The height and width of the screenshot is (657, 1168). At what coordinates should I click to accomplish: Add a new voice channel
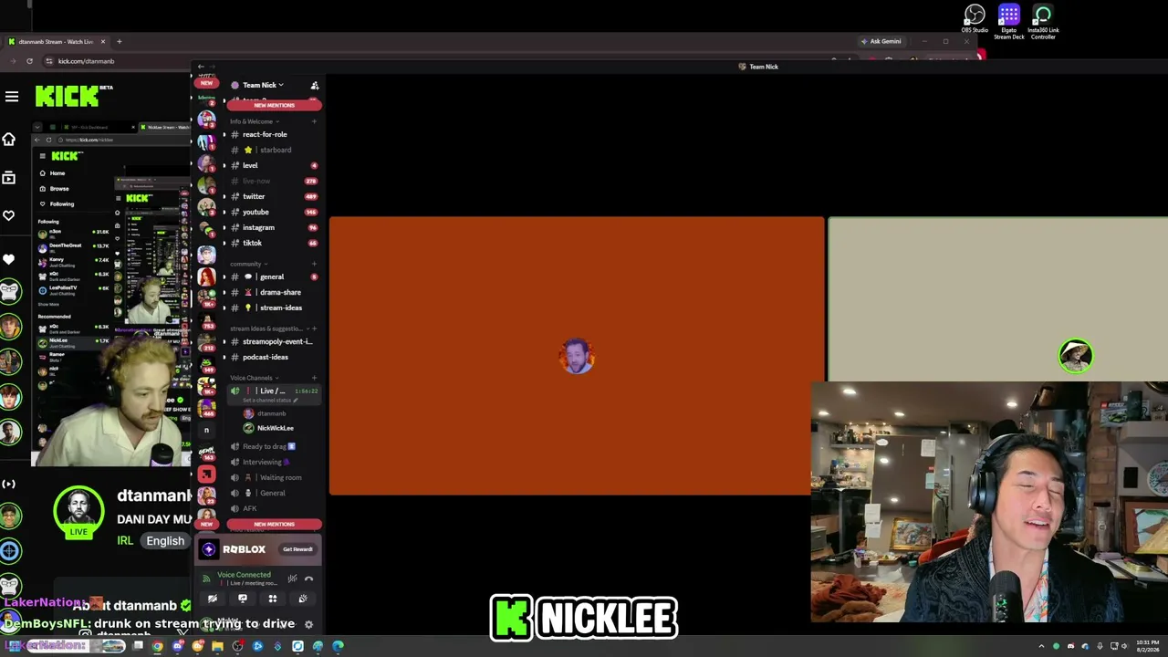coord(314,378)
